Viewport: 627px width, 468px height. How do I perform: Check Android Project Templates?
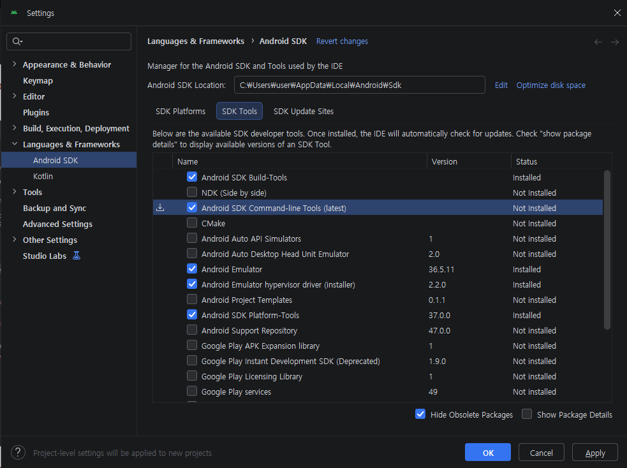pos(192,299)
